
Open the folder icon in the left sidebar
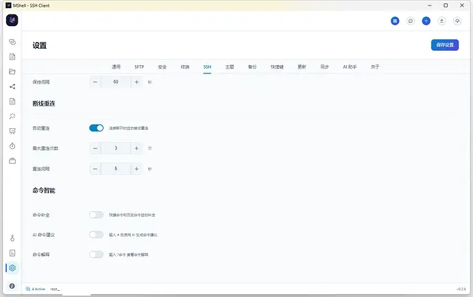click(x=12, y=71)
